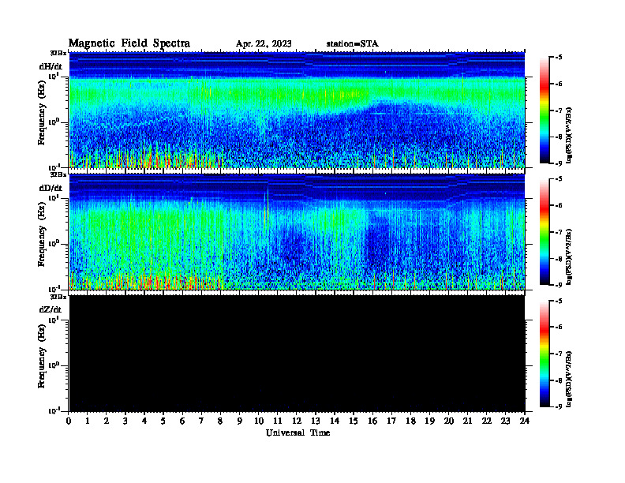Click the "-5" value on the dH/dt color bar
The image size is (625, 483).
[559, 58]
